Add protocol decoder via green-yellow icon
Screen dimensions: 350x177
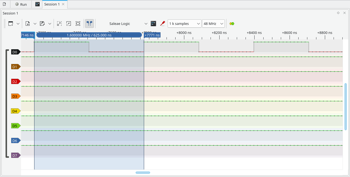[x=232, y=24]
